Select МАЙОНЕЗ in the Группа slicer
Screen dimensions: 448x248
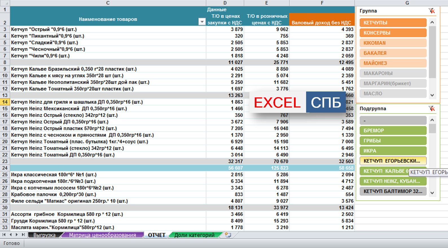[393, 63]
